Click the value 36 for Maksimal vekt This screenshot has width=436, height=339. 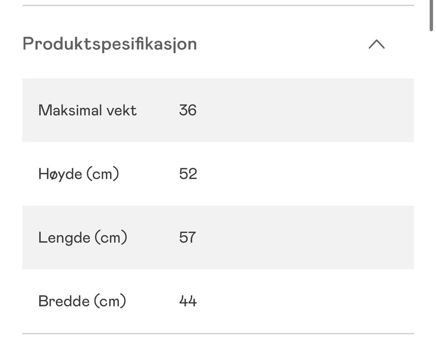tap(188, 110)
